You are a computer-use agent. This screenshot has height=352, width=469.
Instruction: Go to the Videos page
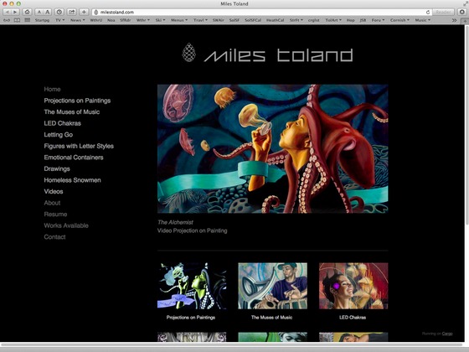coord(54,192)
